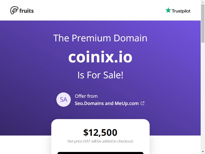The width and height of the screenshot is (205, 154).
Task: Click the SA seller avatar circle
Action: pyautogui.click(x=64, y=100)
